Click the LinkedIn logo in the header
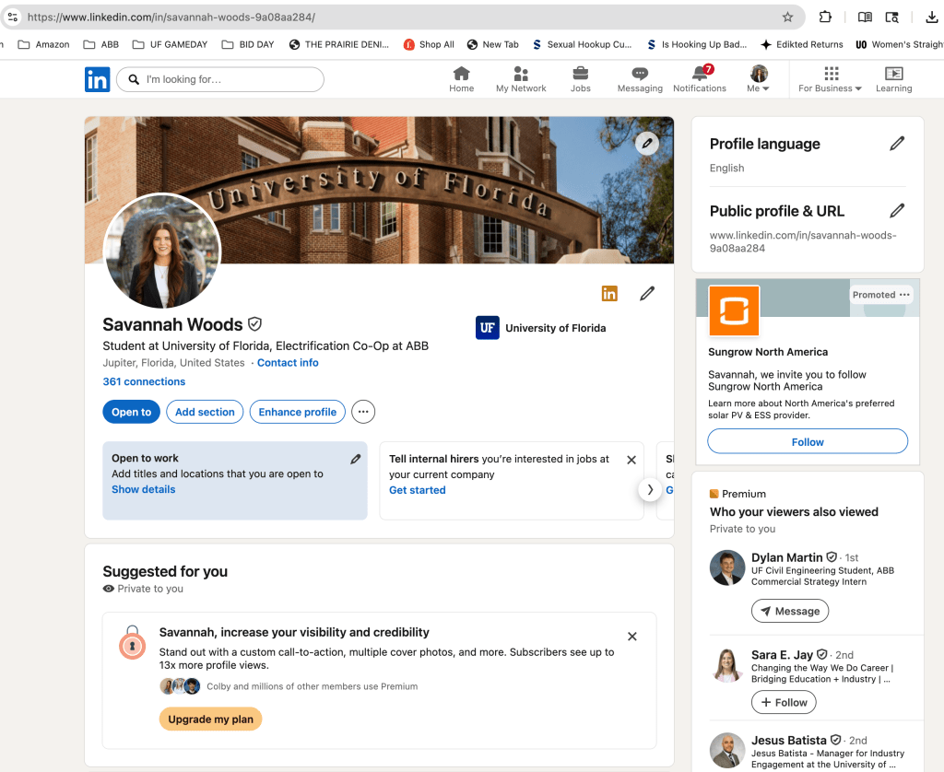The width and height of the screenshot is (944, 772). point(97,80)
